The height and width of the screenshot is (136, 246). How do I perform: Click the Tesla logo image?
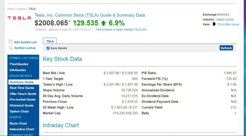tap(19, 18)
